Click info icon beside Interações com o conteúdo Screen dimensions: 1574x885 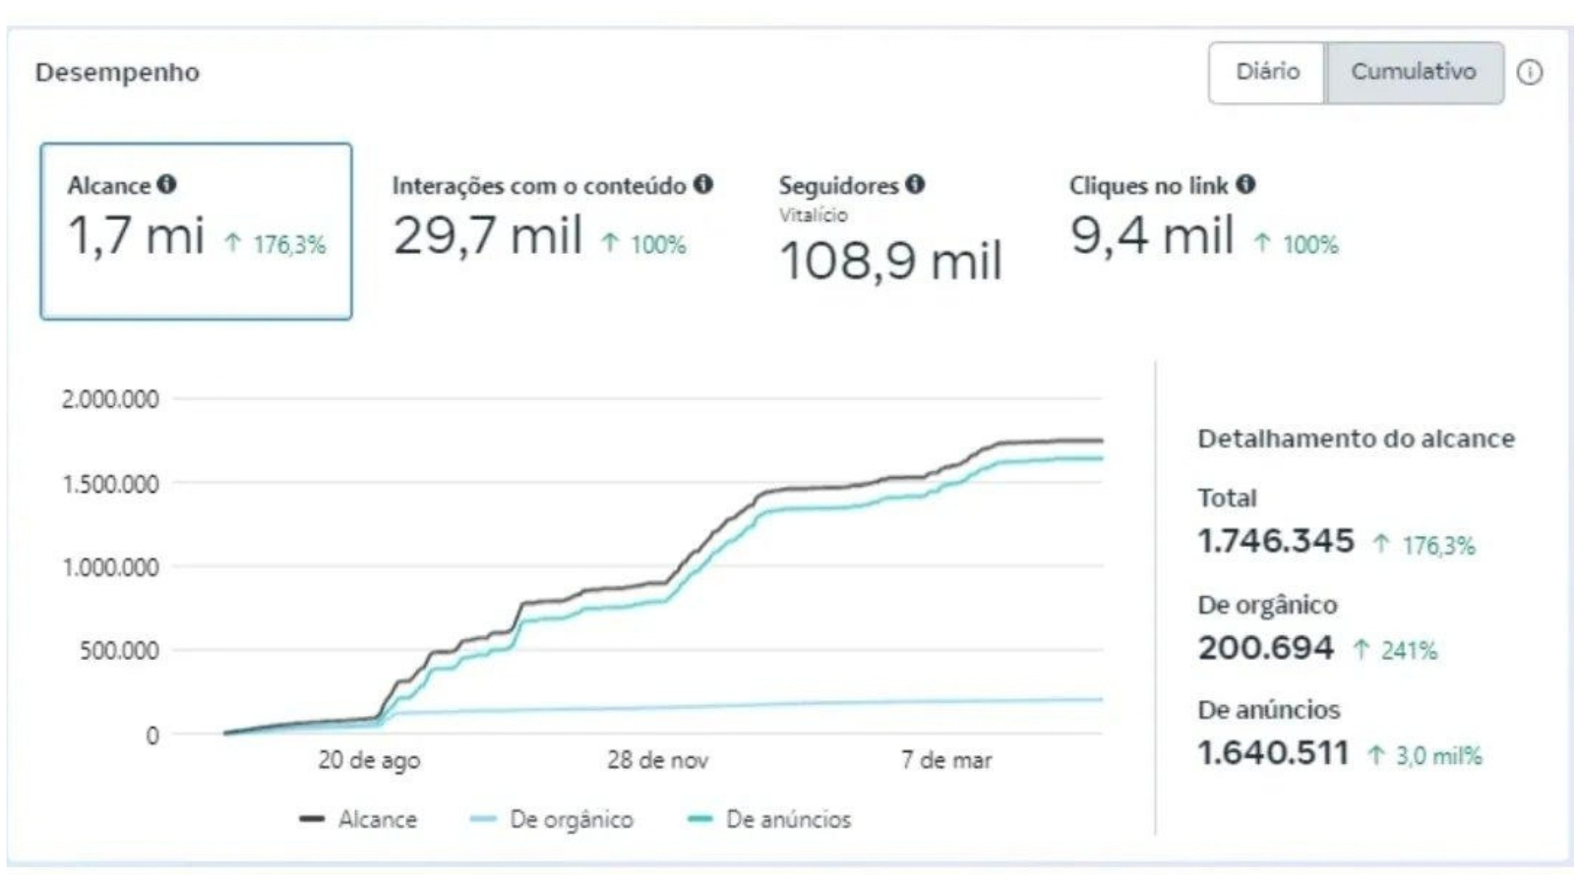point(702,184)
